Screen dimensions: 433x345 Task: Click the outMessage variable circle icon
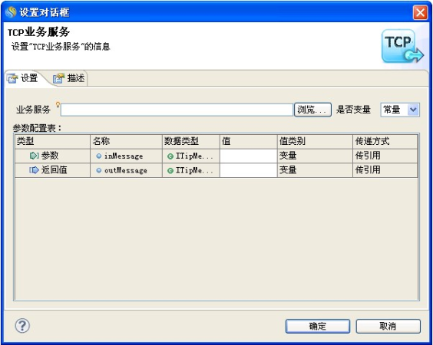pyautogui.click(x=98, y=170)
